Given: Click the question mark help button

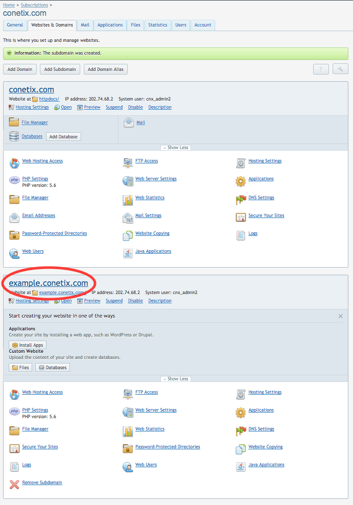Looking at the screenshot, I should click(x=321, y=69).
